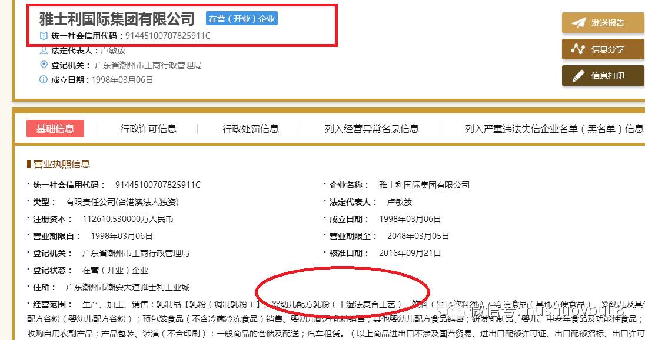Click the 信息打印 button
645x340 pixels.
pos(603,76)
